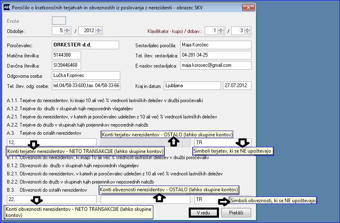This screenshot has height=223, width=340.
Task: Select the Ljubljana place field
Action: (192, 86)
